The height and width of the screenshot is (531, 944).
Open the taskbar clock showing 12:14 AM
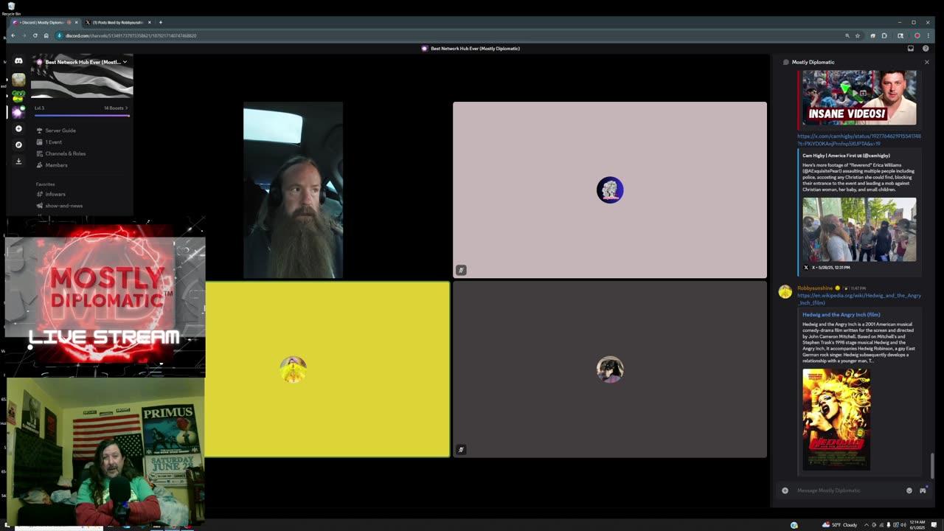[x=917, y=524]
